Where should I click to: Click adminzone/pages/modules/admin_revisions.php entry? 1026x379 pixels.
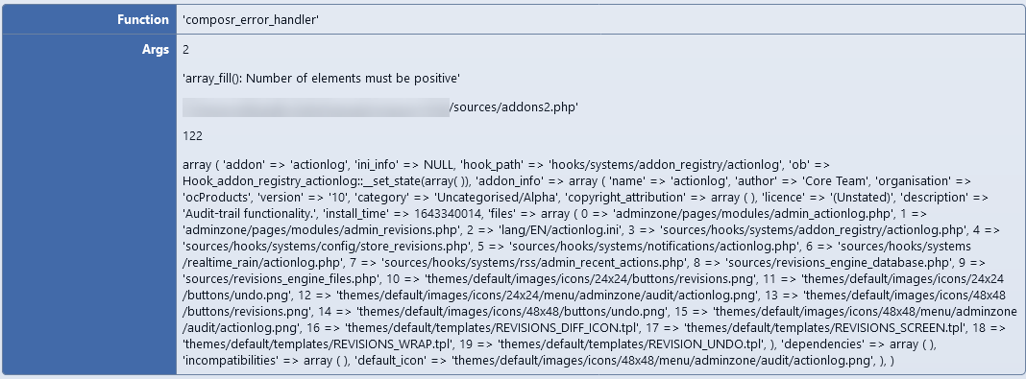[x=319, y=230]
